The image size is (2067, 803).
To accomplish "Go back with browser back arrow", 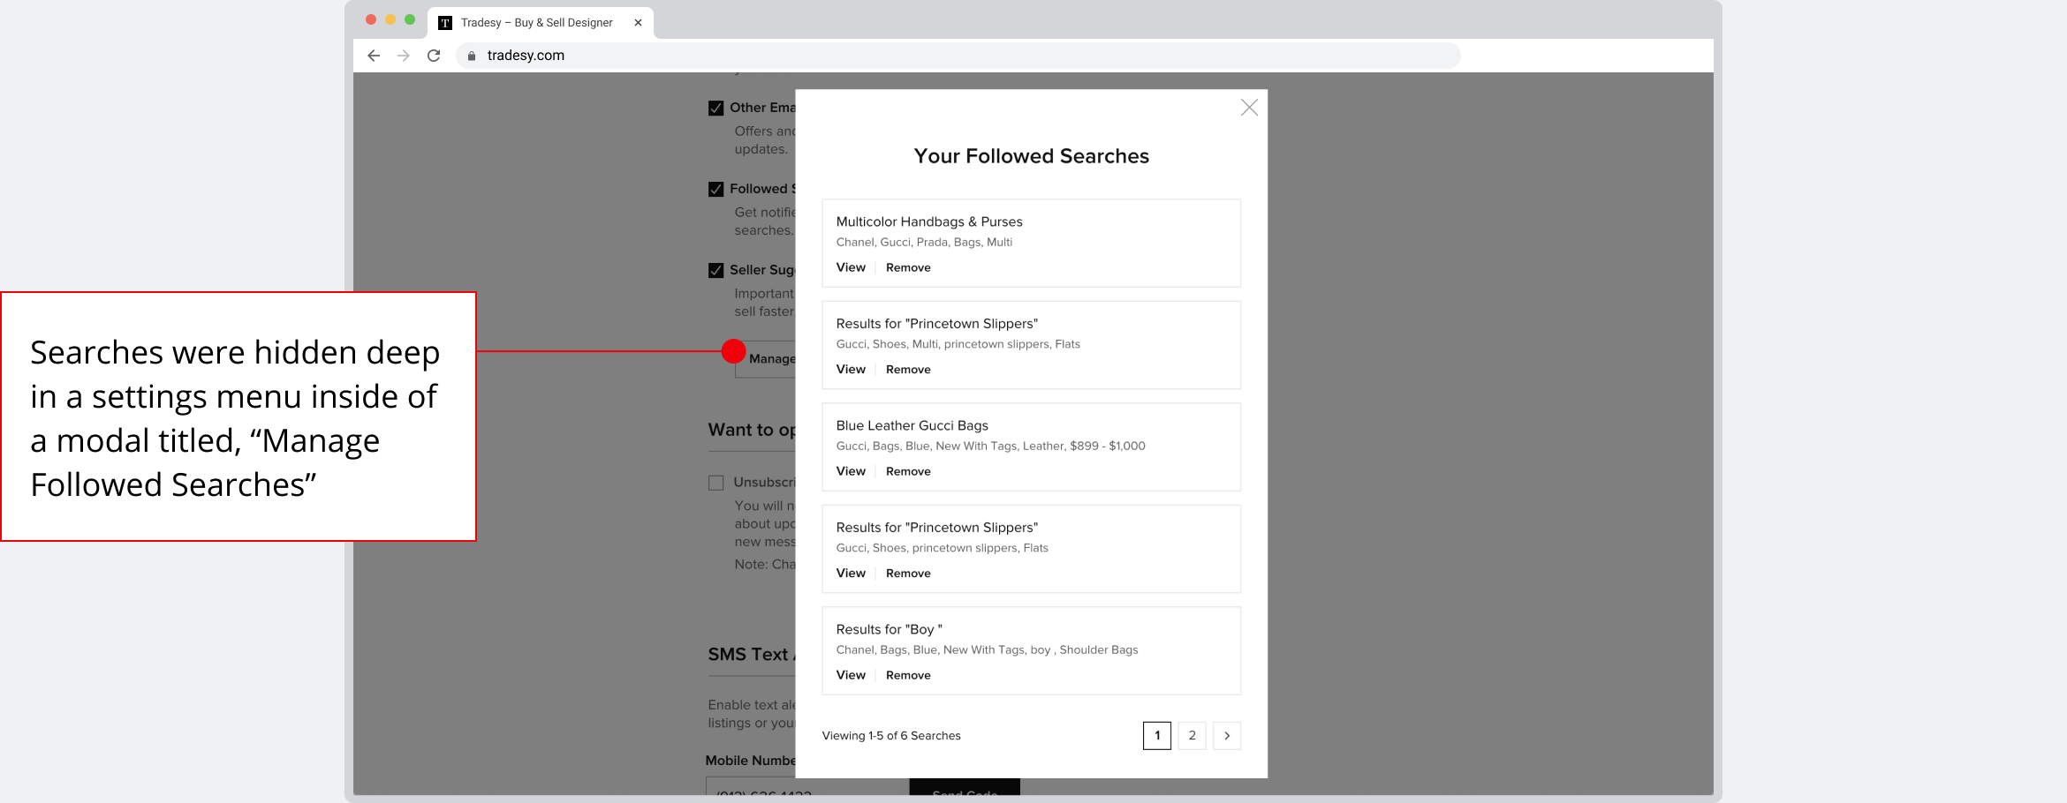I will click(x=374, y=56).
